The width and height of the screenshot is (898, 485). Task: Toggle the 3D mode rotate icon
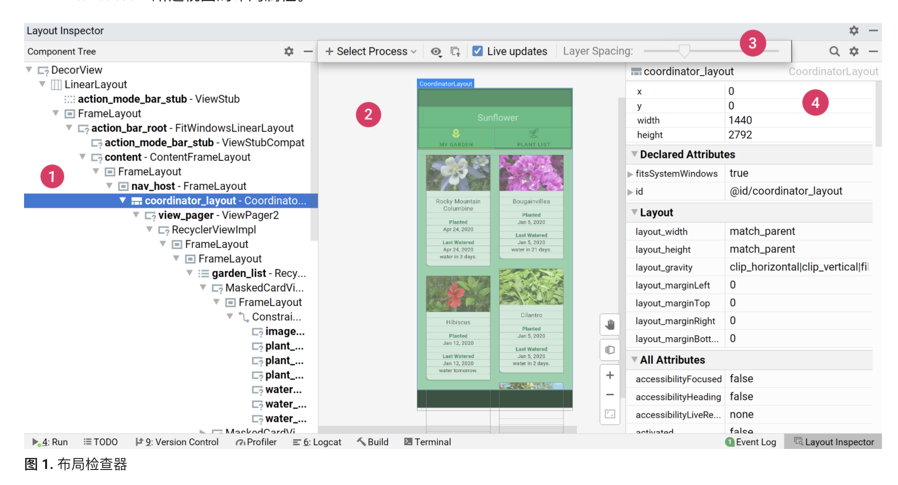tap(610, 350)
